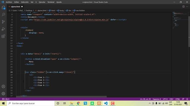190x106 pixels.
Task: Click the ESP LAA language indicator
Action: [x=170, y=103]
